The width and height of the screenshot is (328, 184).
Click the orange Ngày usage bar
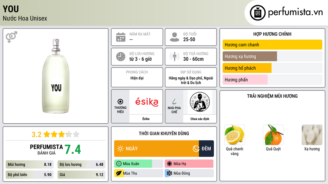[156, 149]
